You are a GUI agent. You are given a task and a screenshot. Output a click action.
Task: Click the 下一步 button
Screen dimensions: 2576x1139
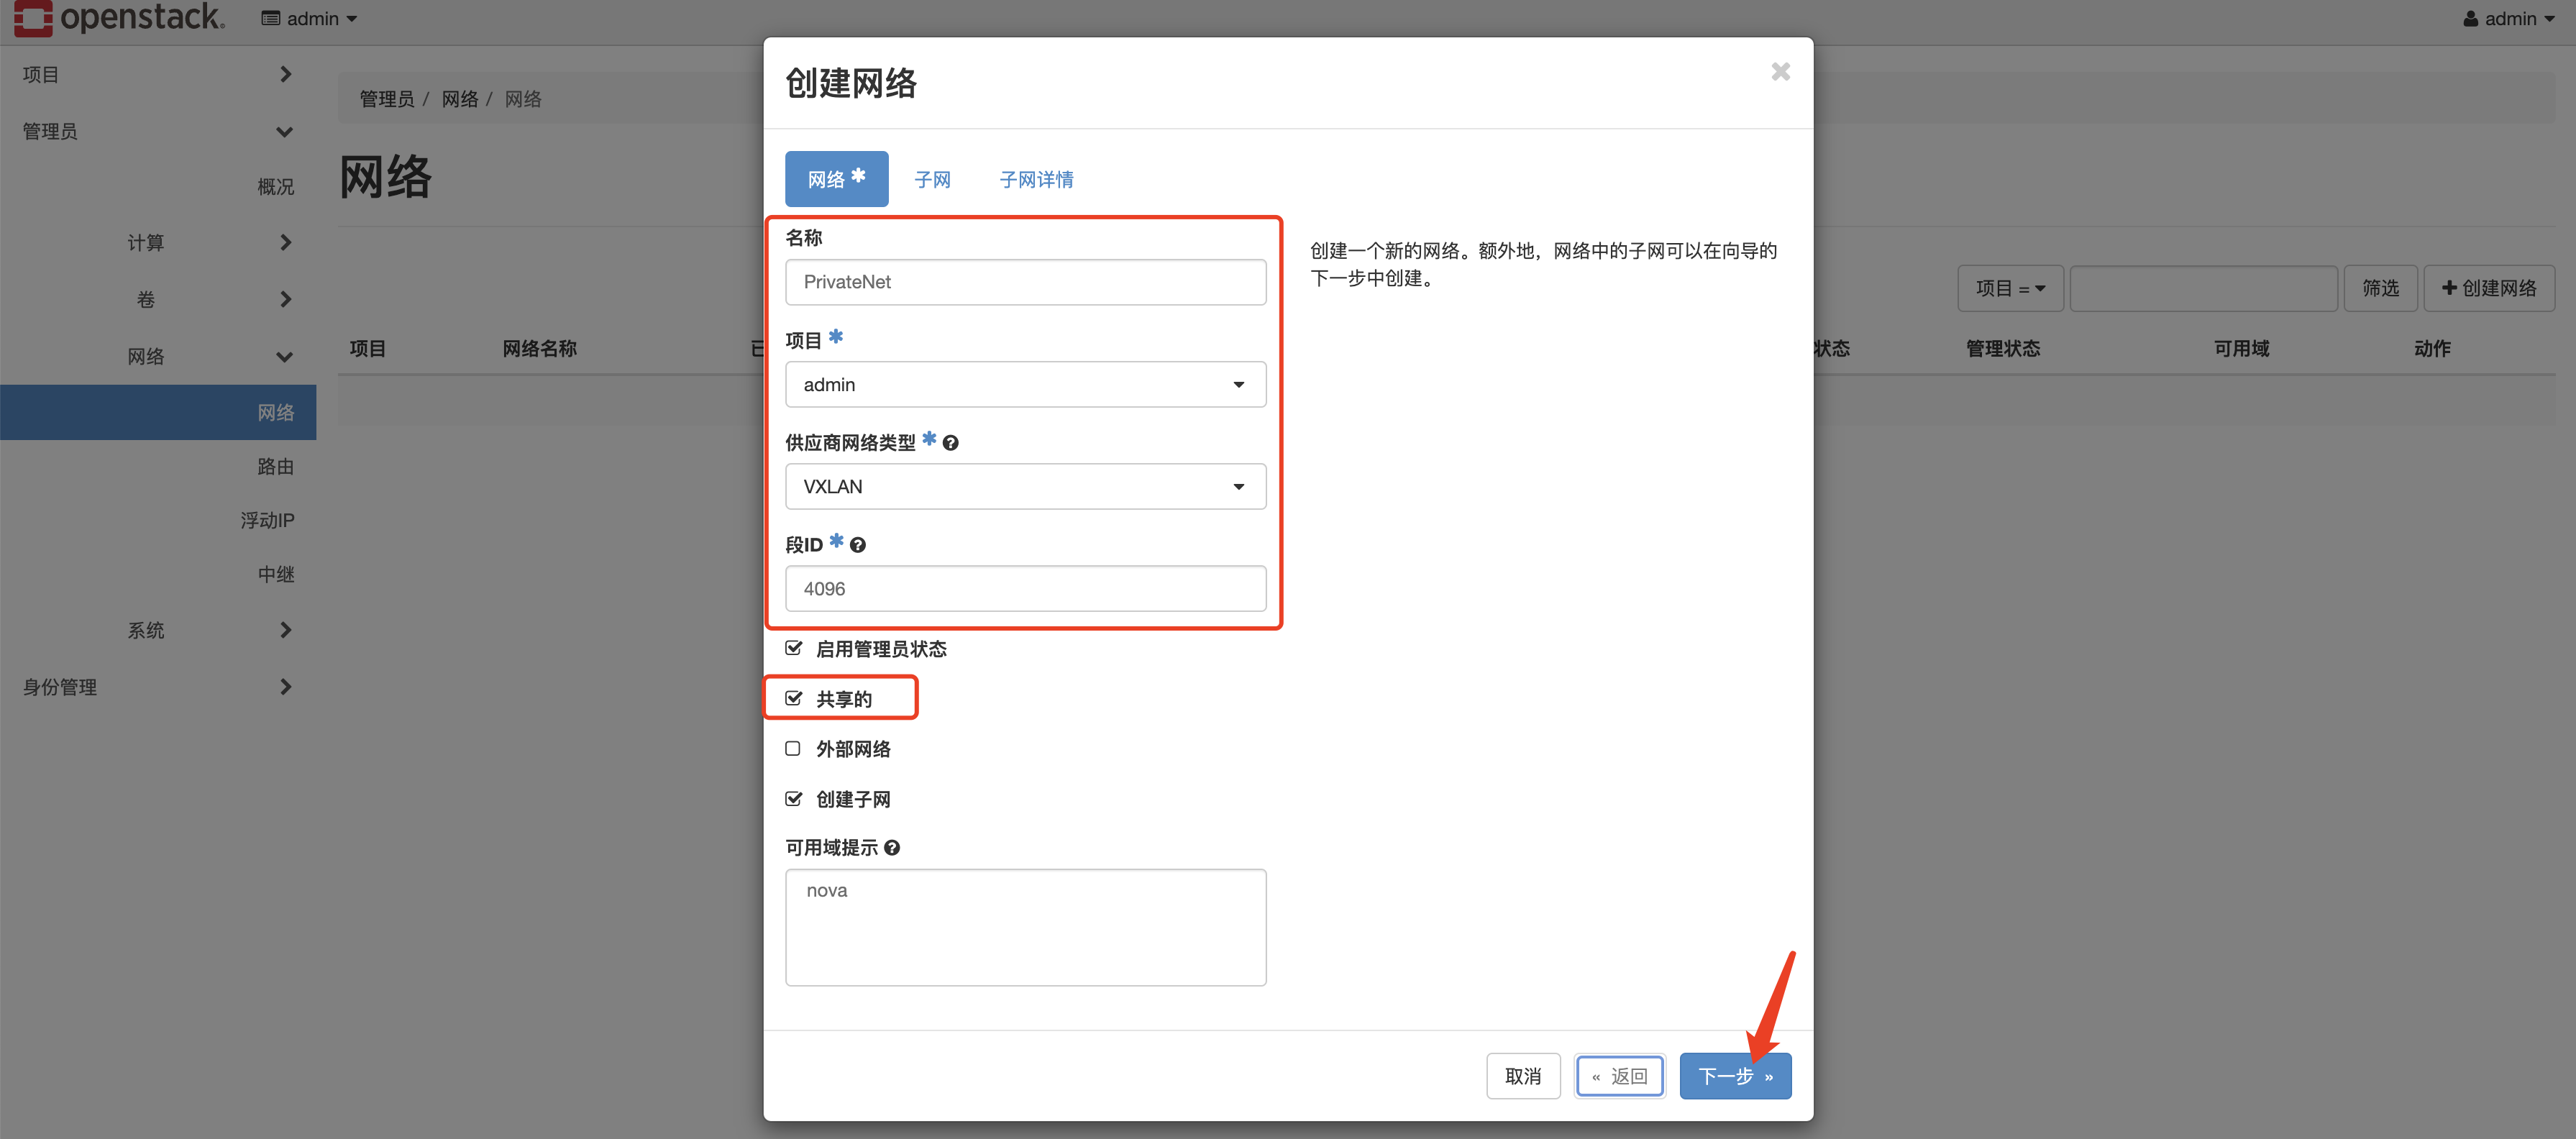pyautogui.click(x=1735, y=1076)
